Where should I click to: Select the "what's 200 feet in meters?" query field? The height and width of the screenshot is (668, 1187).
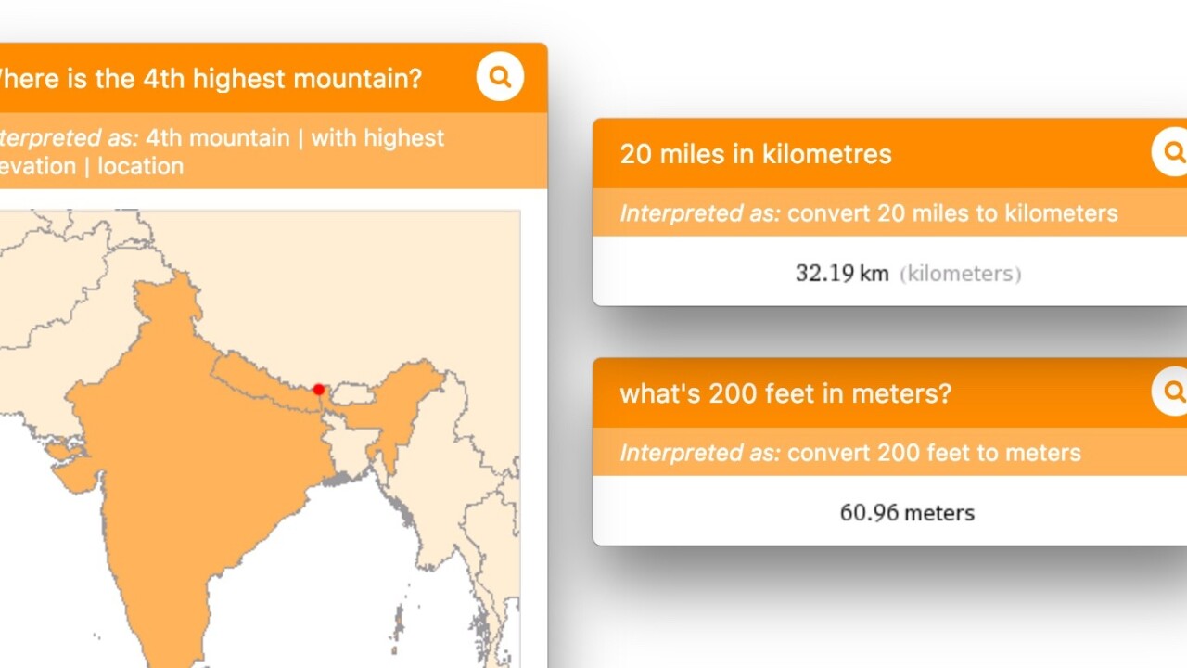[x=785, y=393]
